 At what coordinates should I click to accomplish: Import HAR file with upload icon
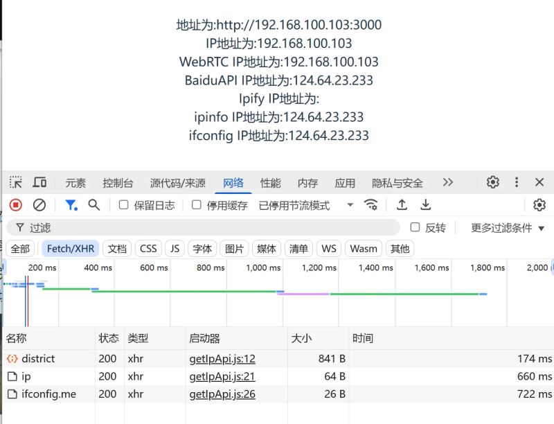402,205
